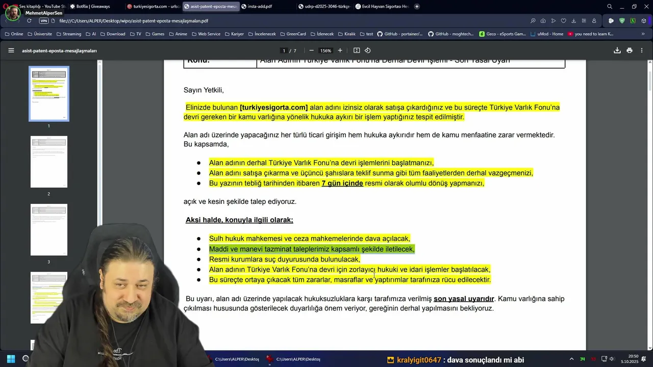Select page 3 thumbnail
Screen dimensions: 653x367
pyautogui.click(x=49, y=230)
